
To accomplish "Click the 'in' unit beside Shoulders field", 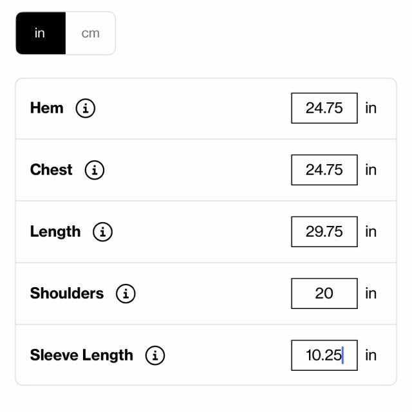I will coord(371,294).
